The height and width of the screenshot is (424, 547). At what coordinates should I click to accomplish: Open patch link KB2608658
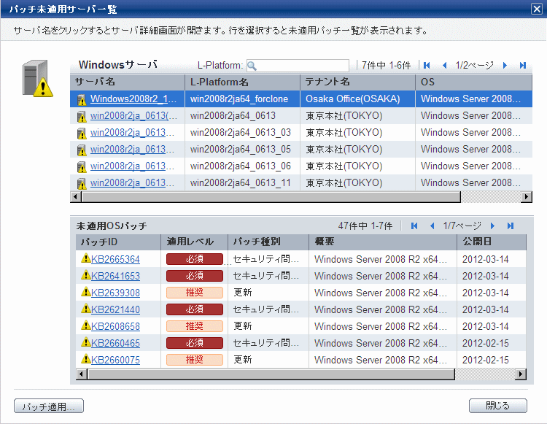click(x=115, y=326)
